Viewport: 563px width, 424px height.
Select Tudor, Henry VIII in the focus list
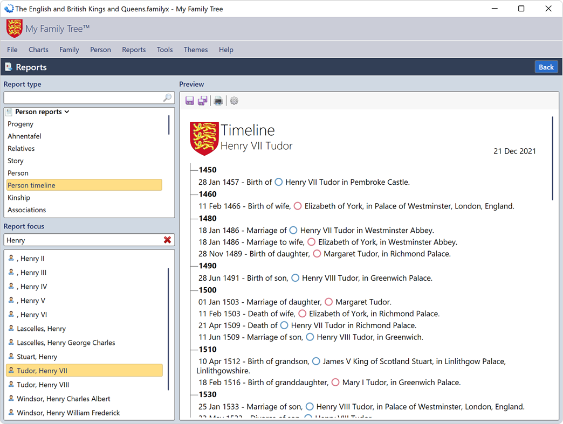click(x=44, y=384)
